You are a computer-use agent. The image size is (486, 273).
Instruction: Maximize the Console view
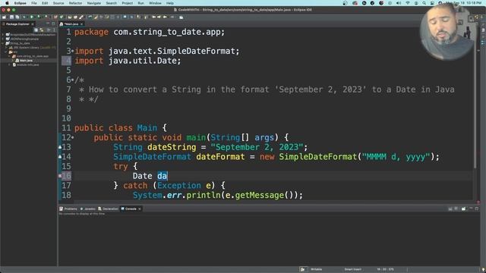477,209
